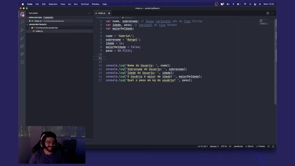Open the Code application menu
The image size is (295, 166).
pos(29,4)
